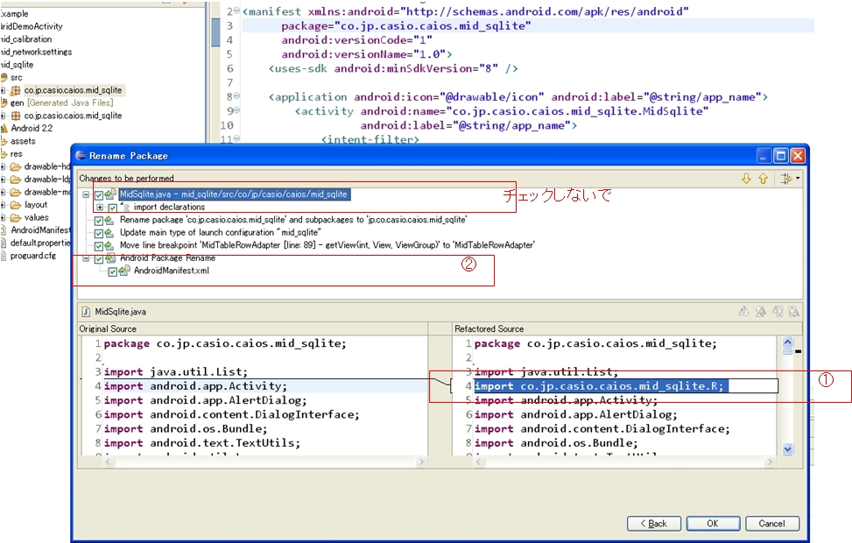The image size is (852, 543).
Task: Click the proguard.cfg file icon
Action: point(4,256)
